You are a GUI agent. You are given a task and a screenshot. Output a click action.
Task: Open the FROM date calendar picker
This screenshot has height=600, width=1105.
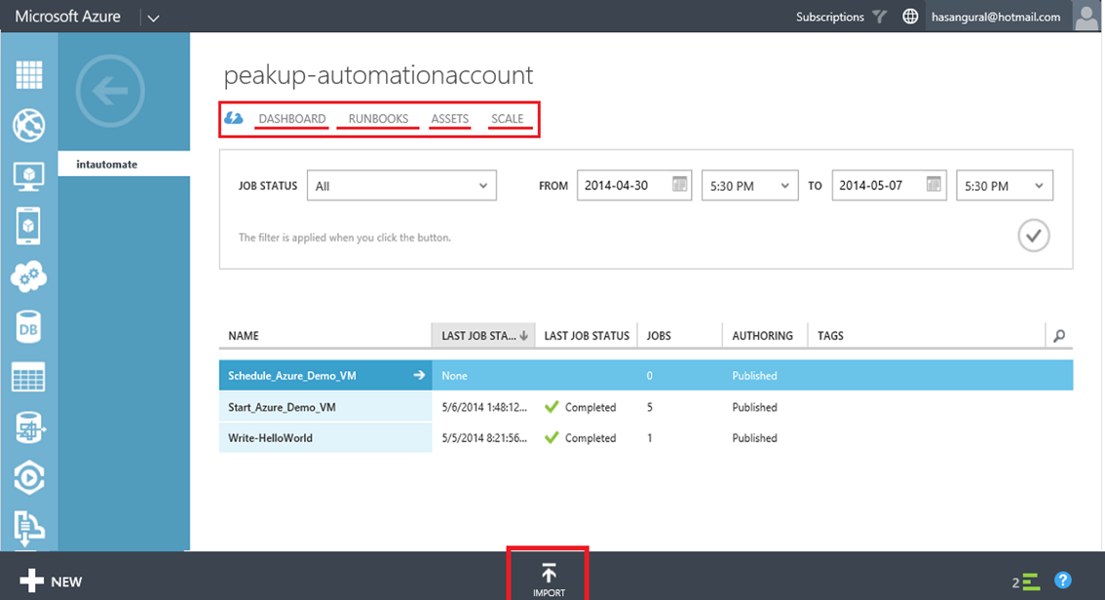coord(679,184)
